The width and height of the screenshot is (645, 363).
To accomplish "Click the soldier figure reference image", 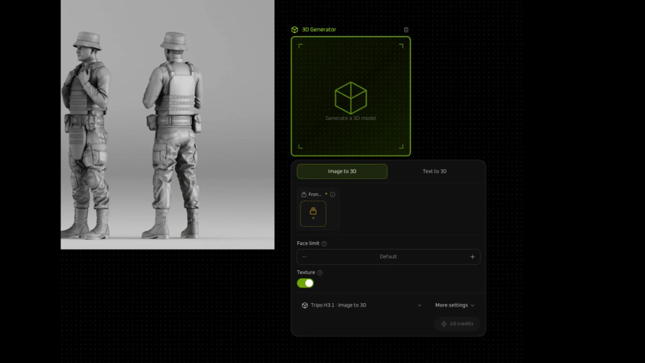I will (168, 124).
